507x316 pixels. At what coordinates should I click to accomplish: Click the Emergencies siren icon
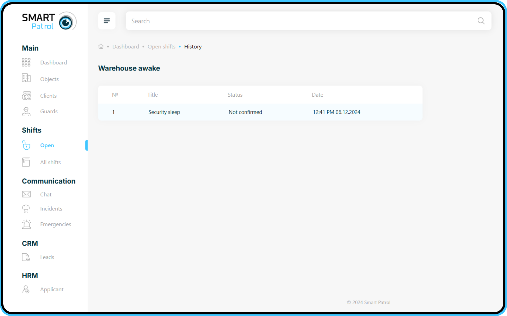(x=26, y=224)
